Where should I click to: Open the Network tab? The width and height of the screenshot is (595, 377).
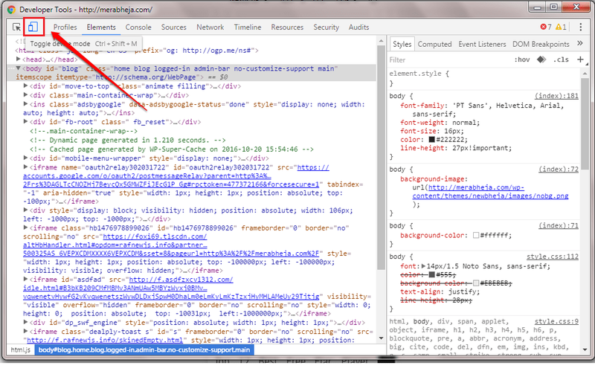coord(210,28)
